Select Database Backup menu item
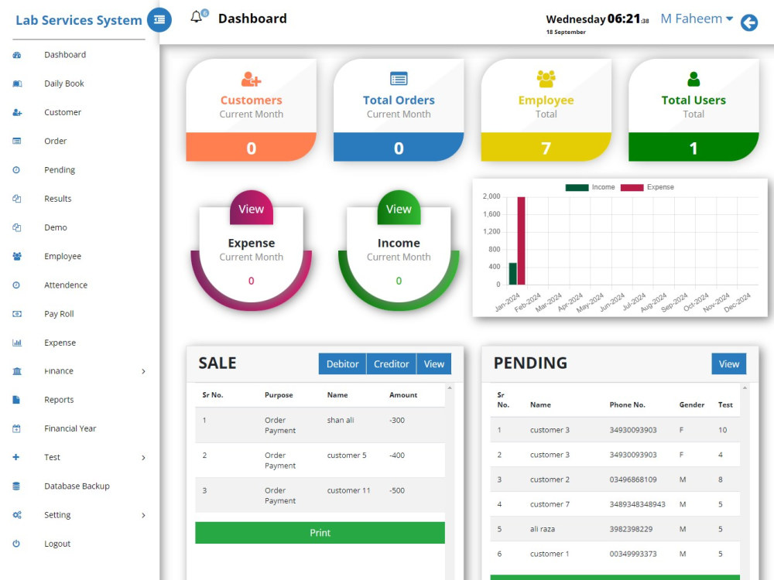 pyautogui.click(x=77, y=486)
